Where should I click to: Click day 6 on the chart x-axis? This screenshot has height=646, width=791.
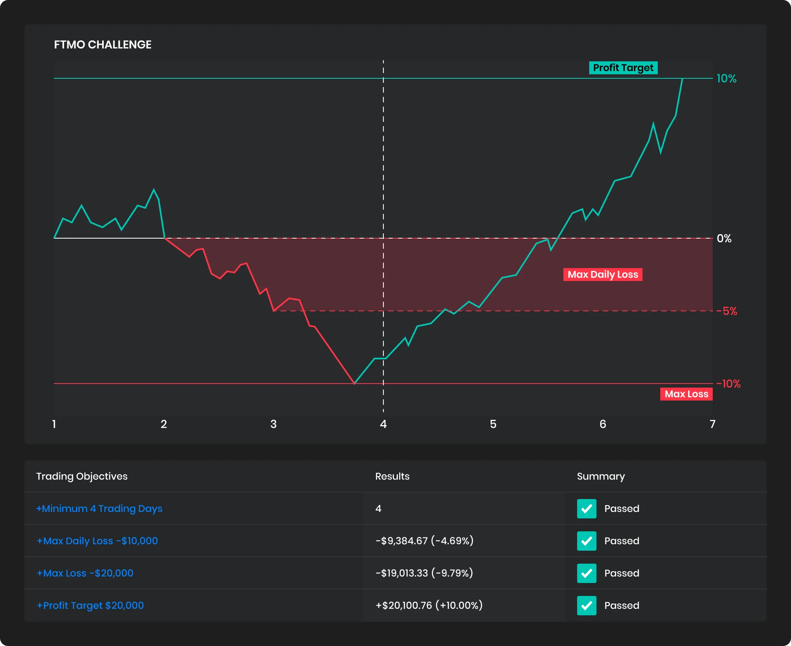point(603,424)
